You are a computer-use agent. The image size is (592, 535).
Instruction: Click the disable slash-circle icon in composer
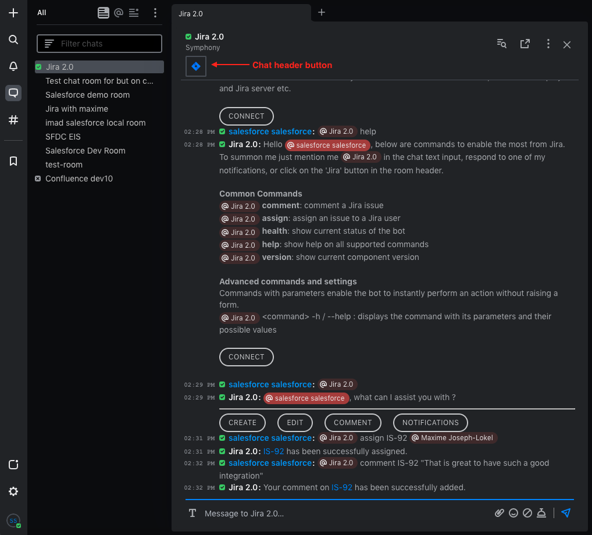527,513
